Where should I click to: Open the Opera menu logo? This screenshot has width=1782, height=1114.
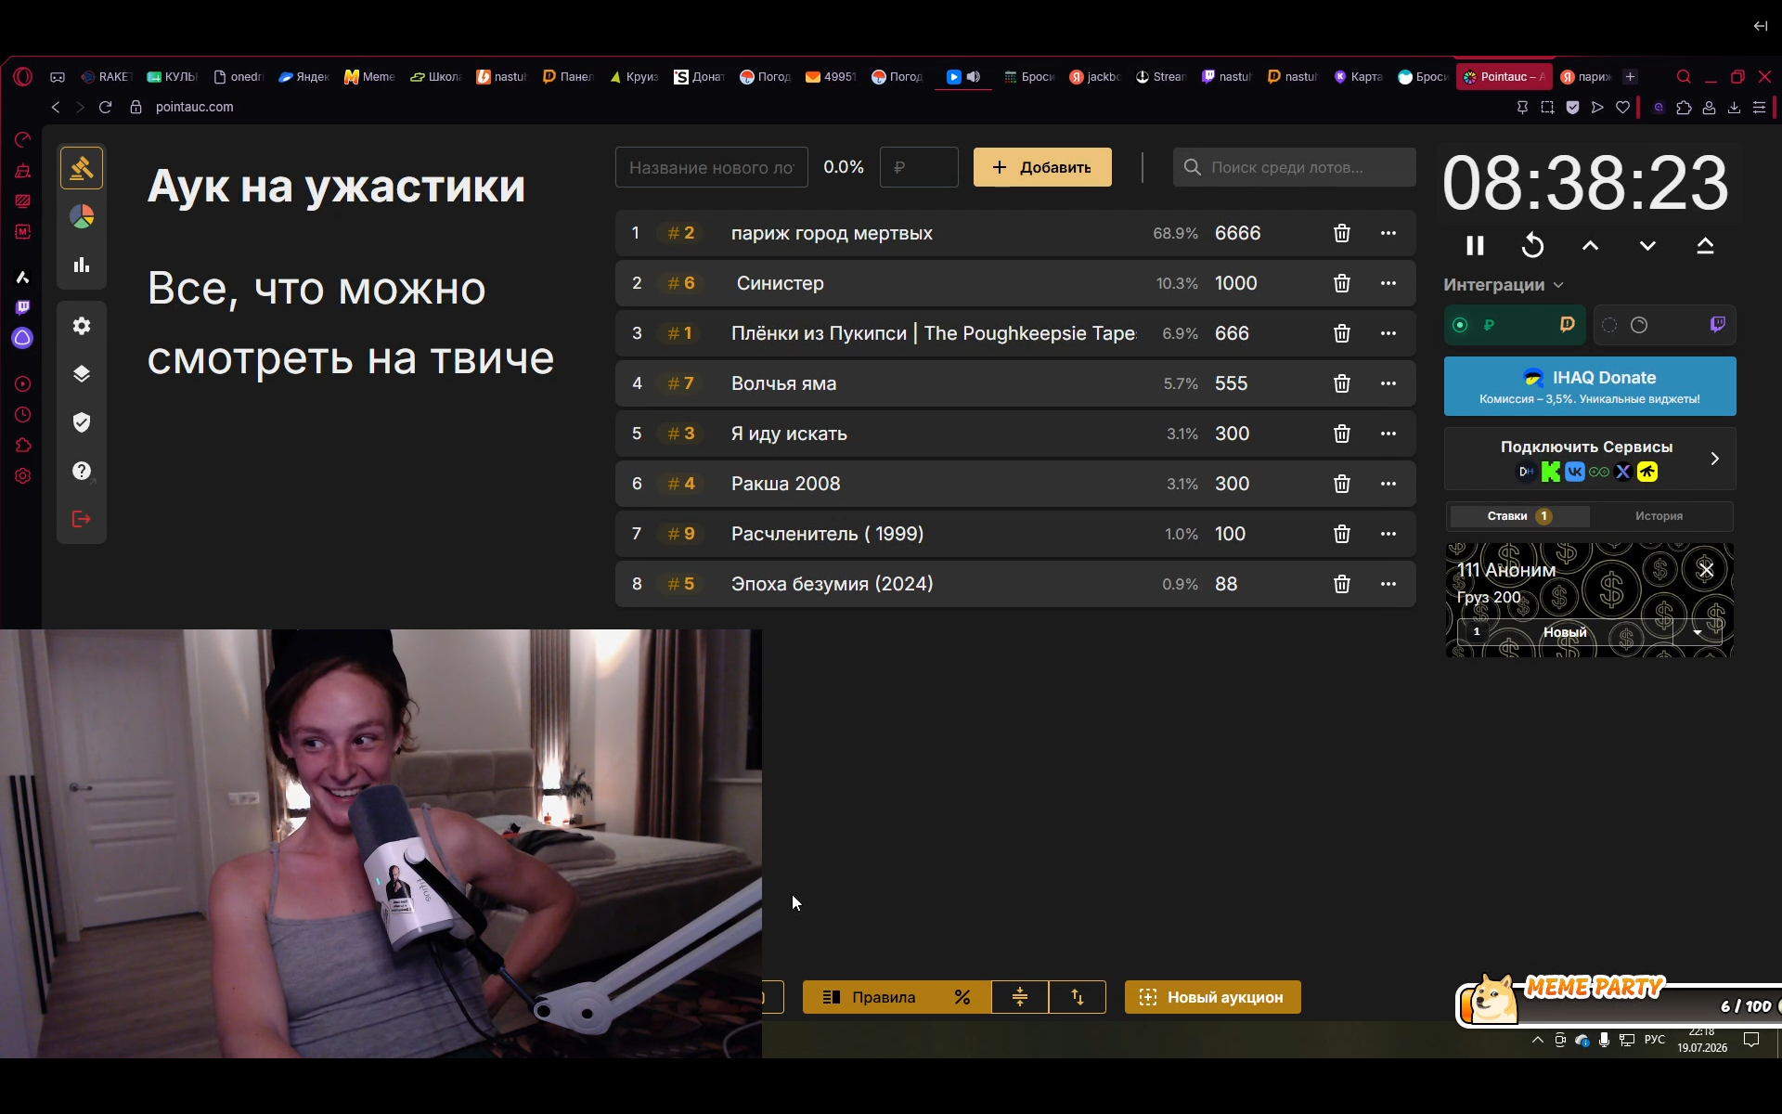(x=22, y=77)
